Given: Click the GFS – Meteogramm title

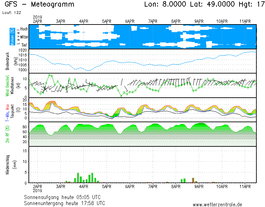Looking at the screenshot, I should tap(39, 5).
